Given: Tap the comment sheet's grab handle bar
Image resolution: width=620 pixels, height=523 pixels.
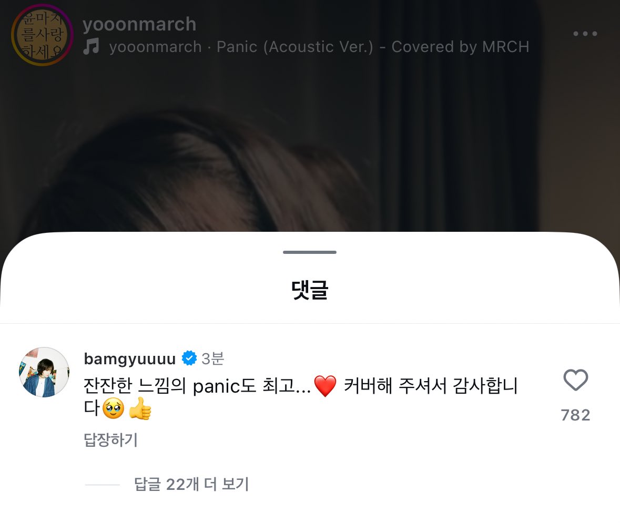Looking at the screenshot, I should pos(310,252).
